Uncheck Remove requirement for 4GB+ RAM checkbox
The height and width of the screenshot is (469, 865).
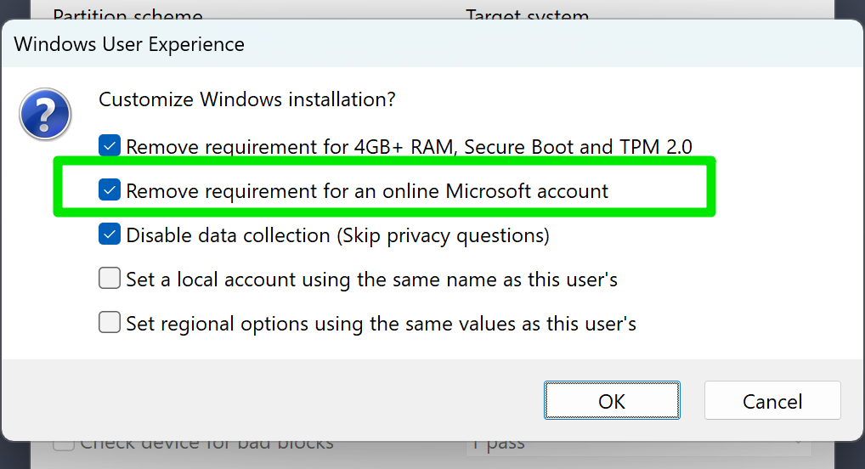[110, 146]
